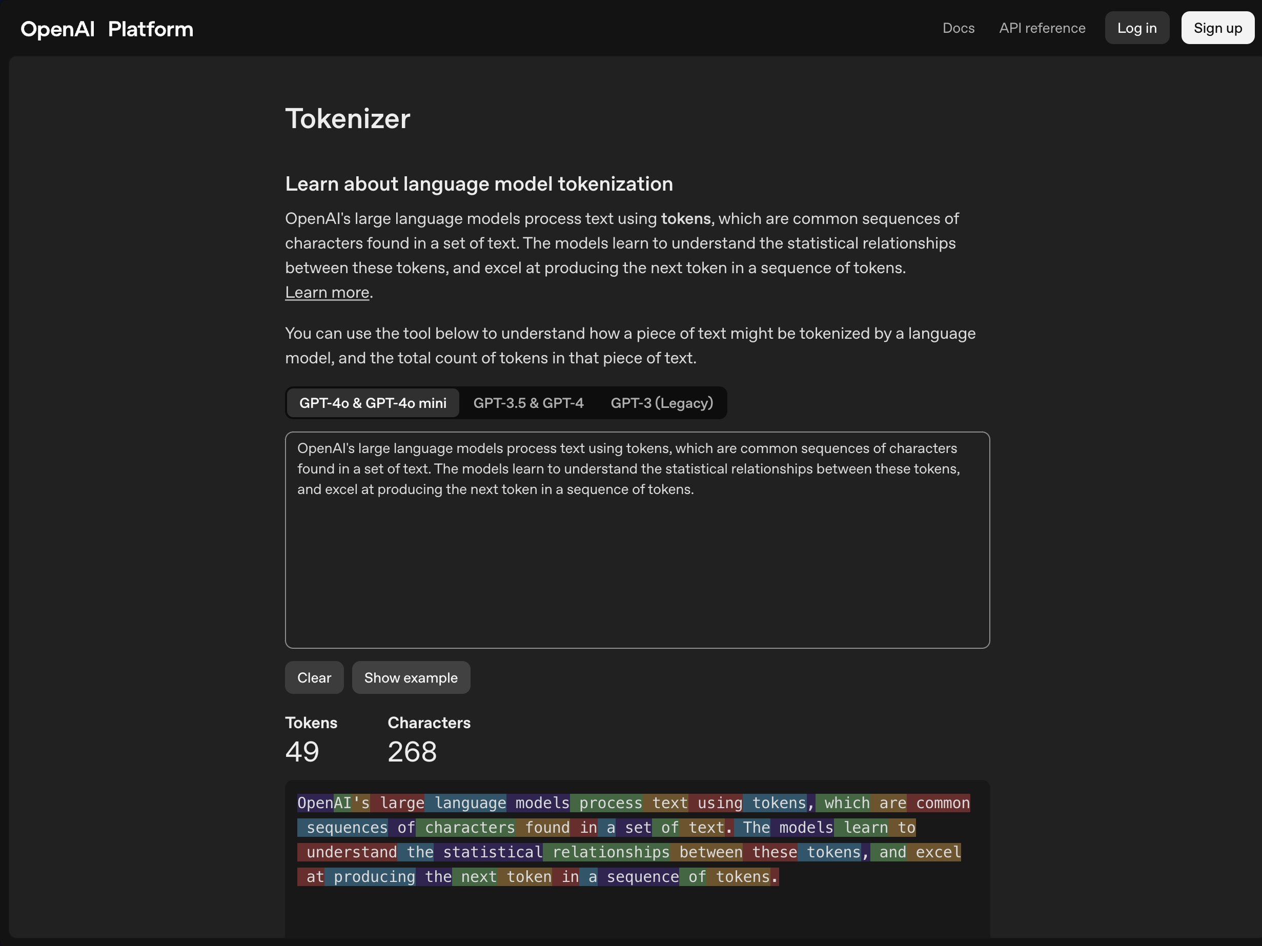
Task: Click the highlighted 'statistical' token
Action: click(488, 852)
